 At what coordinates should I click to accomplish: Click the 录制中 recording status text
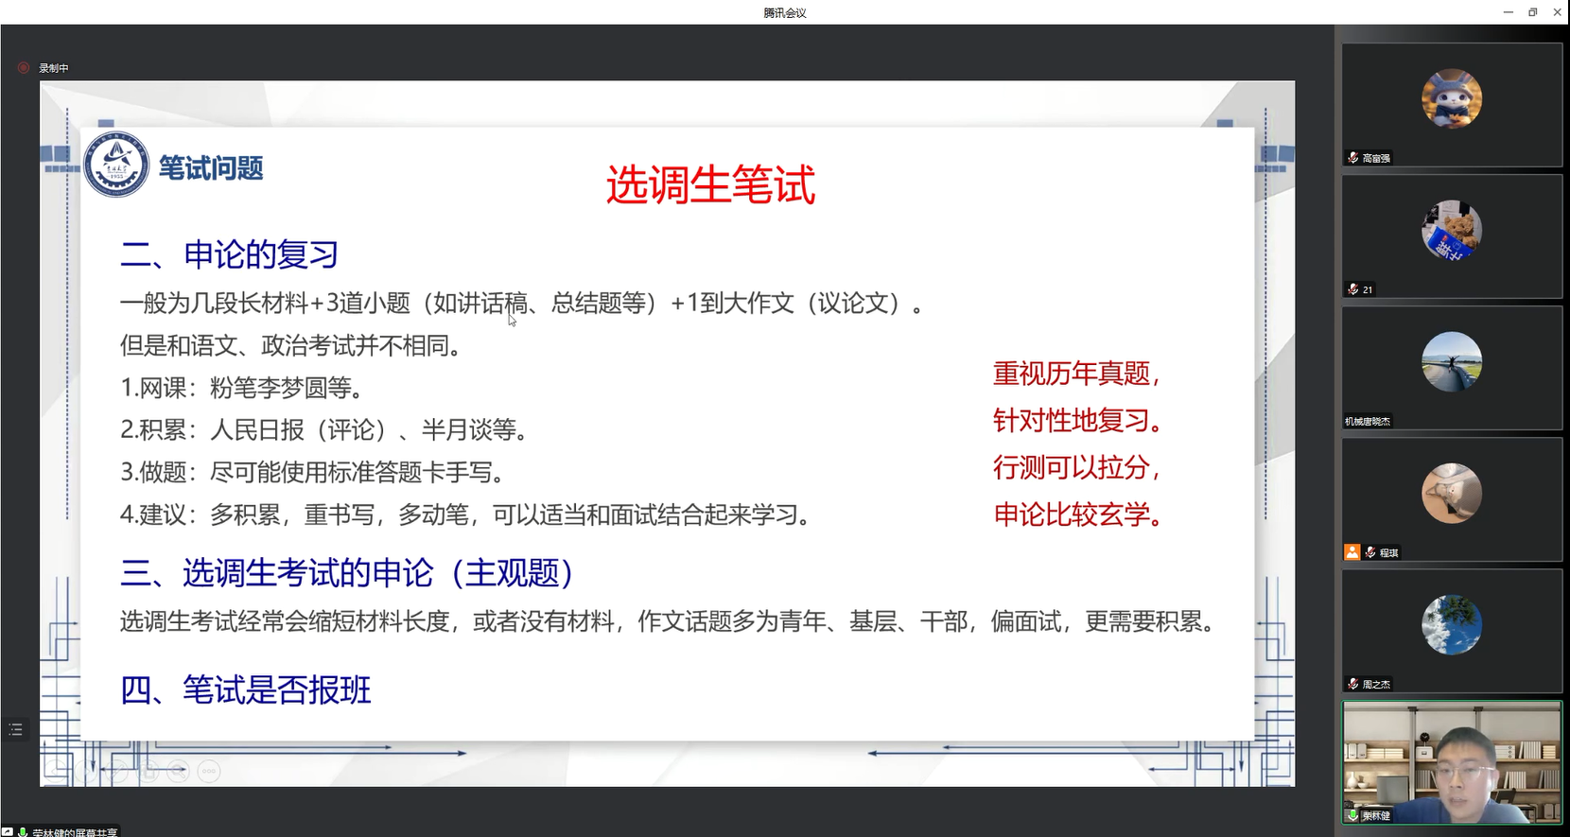click(x=54, y=68)
